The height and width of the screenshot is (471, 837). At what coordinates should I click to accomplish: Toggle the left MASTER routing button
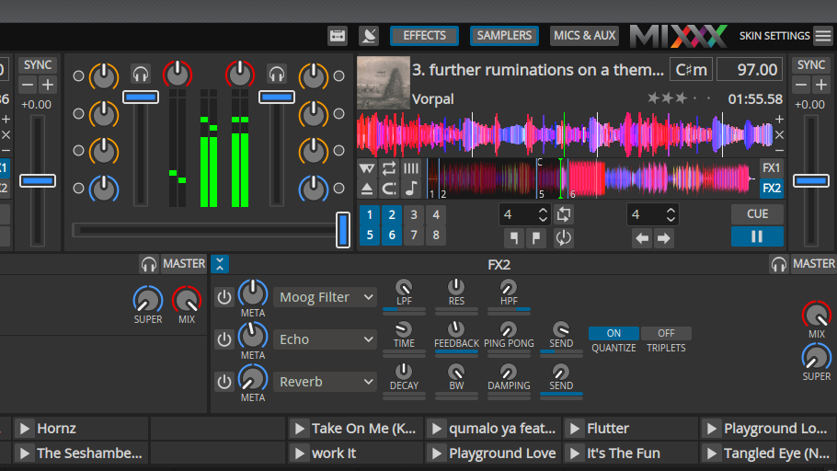(184, 264)
